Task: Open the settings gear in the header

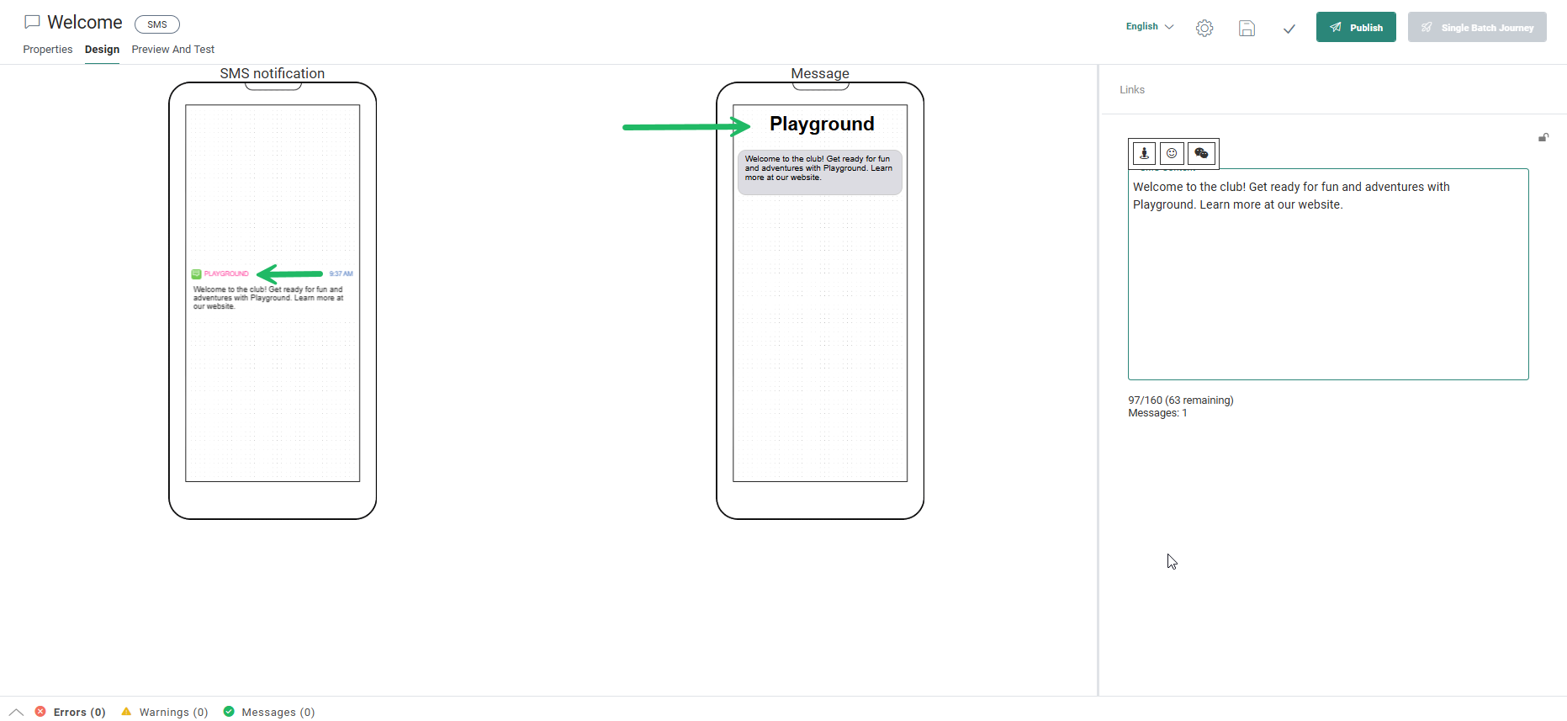Action: 1204,28
